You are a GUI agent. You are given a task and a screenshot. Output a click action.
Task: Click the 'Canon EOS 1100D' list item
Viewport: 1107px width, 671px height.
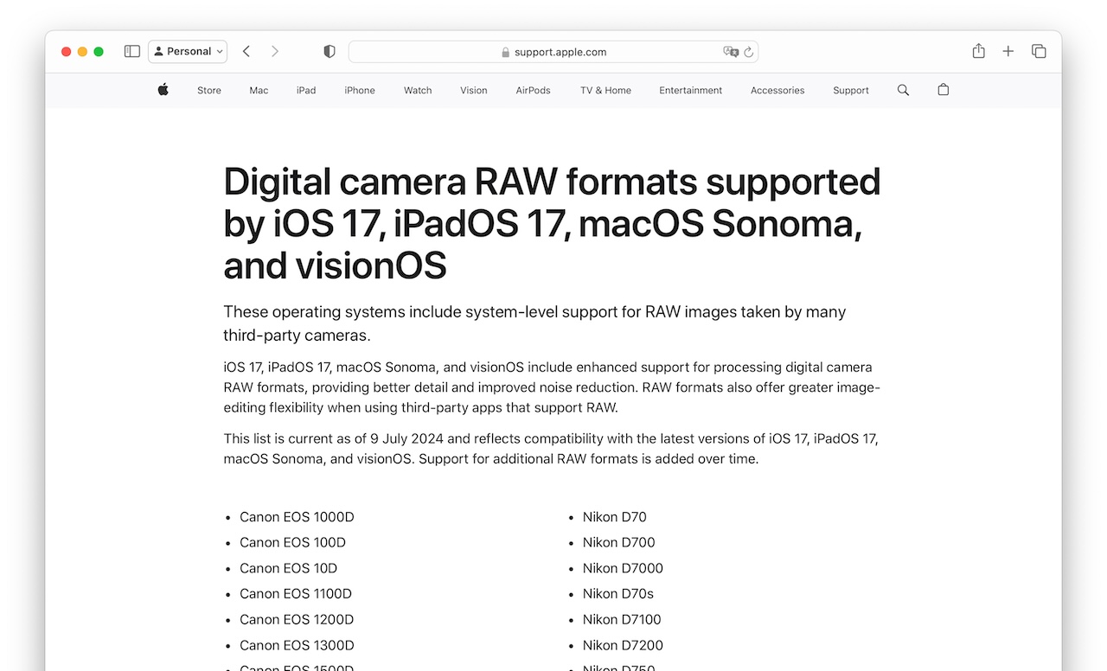pyautogui.click(x=296, y=593)
